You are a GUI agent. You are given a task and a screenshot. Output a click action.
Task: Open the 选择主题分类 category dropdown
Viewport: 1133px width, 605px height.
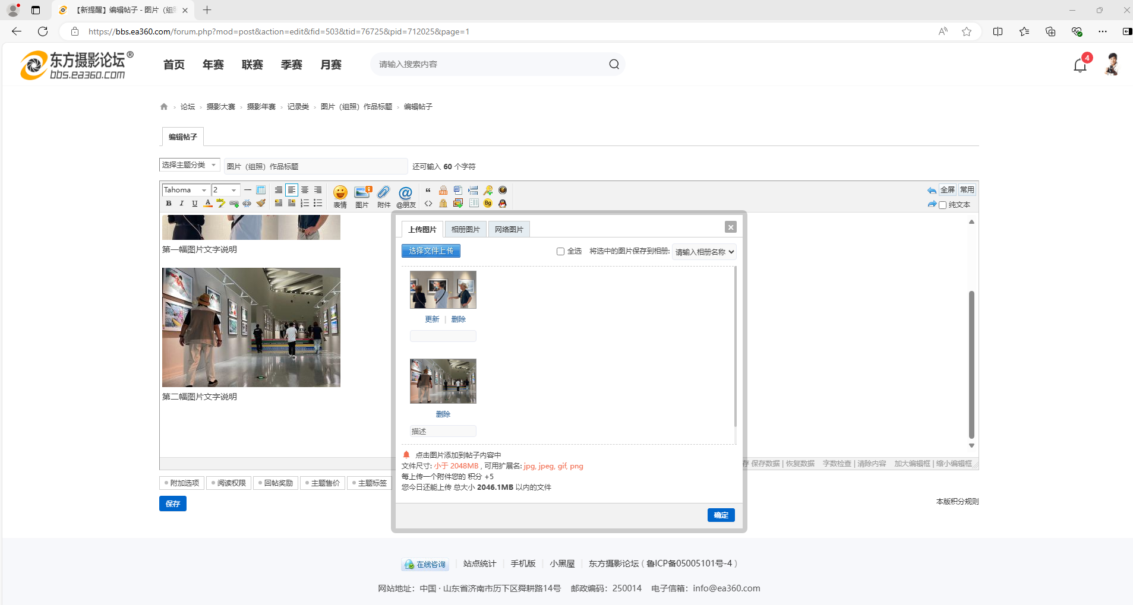click(190, 165)
